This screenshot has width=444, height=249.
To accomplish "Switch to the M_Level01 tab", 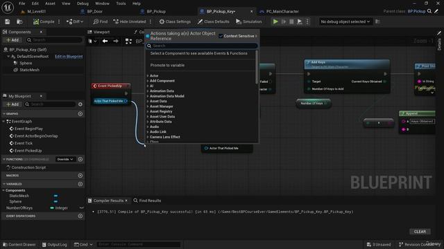I will pos(36,12).
